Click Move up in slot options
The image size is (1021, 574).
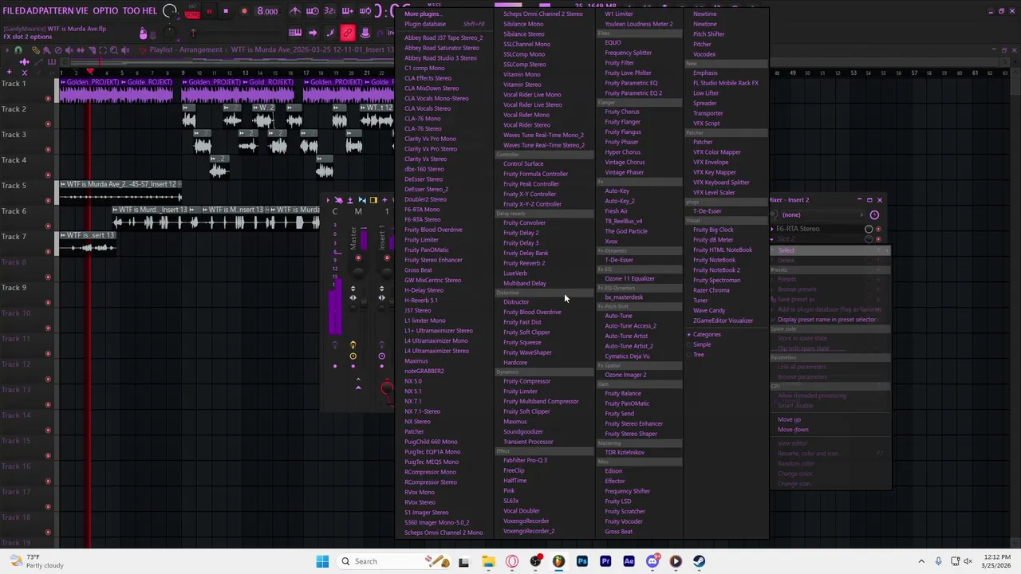pyautogui.click(x=789, y=420)
